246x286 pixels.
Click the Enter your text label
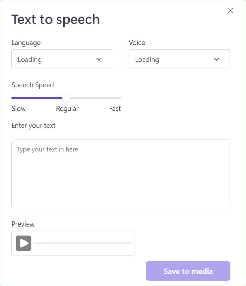[x=33, y=126]
